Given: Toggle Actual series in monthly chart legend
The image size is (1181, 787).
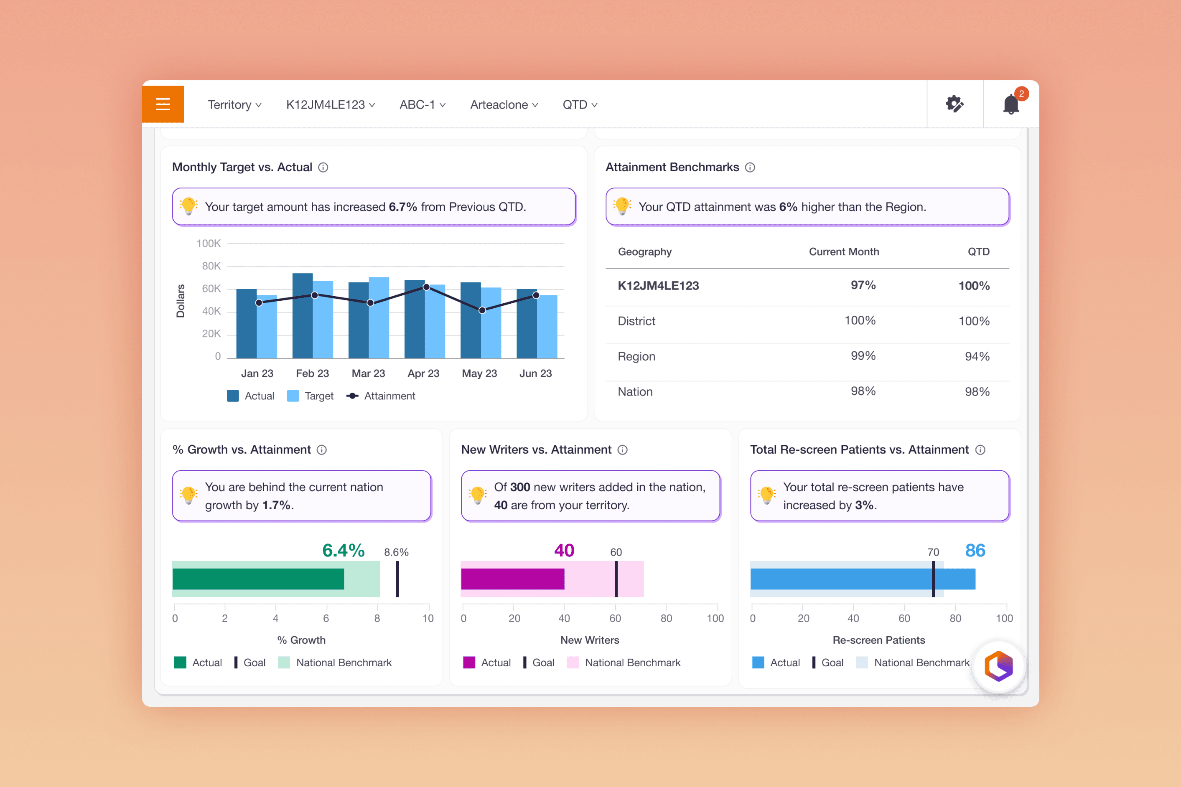Looking at the screenshot, I should 251,396.
